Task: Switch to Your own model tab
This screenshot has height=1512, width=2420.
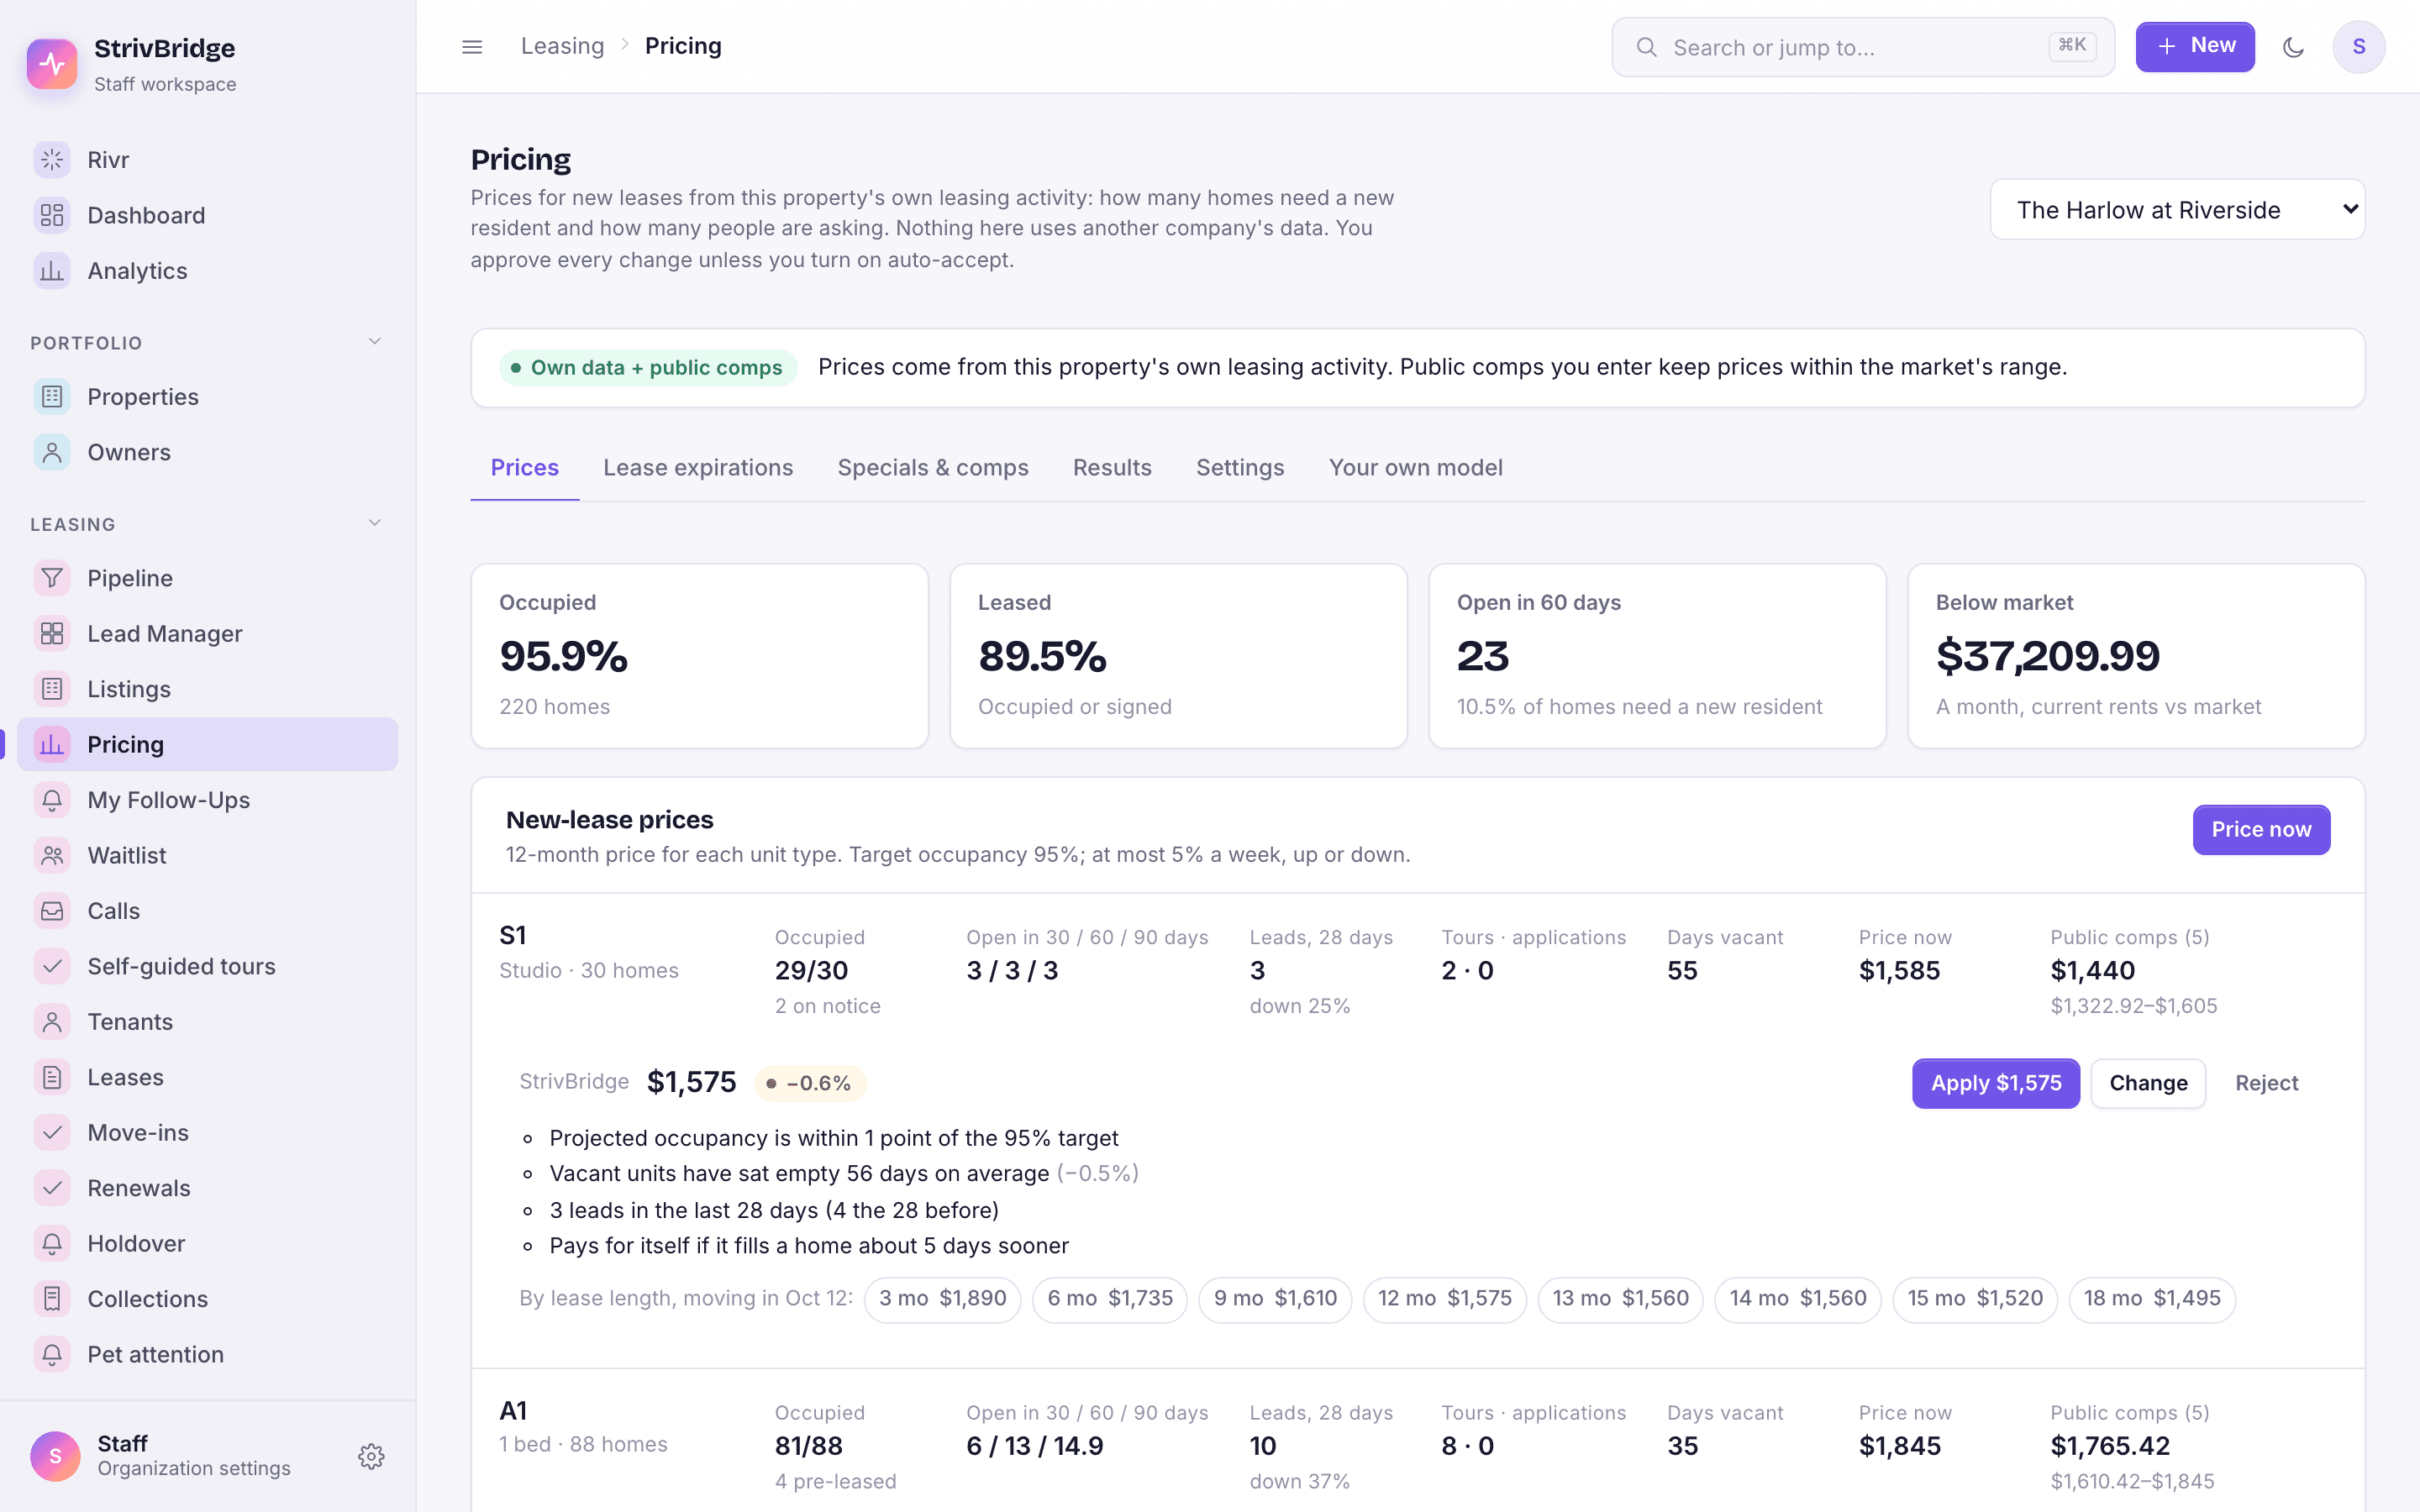Action: (x=1415, y=468)
